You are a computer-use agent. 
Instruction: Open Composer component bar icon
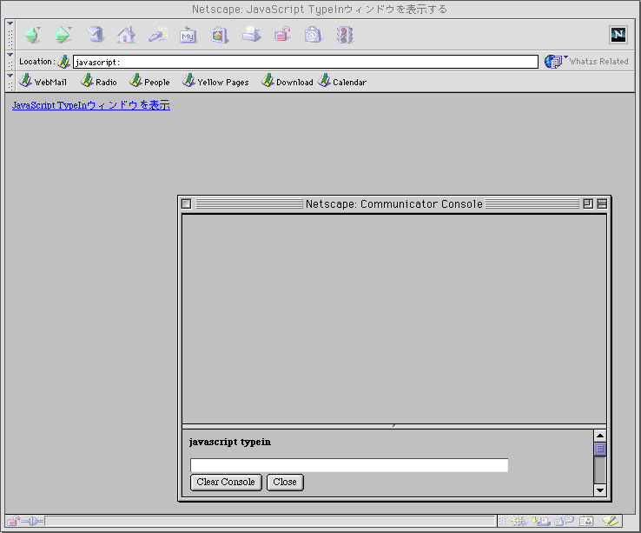tap(610, 521)
